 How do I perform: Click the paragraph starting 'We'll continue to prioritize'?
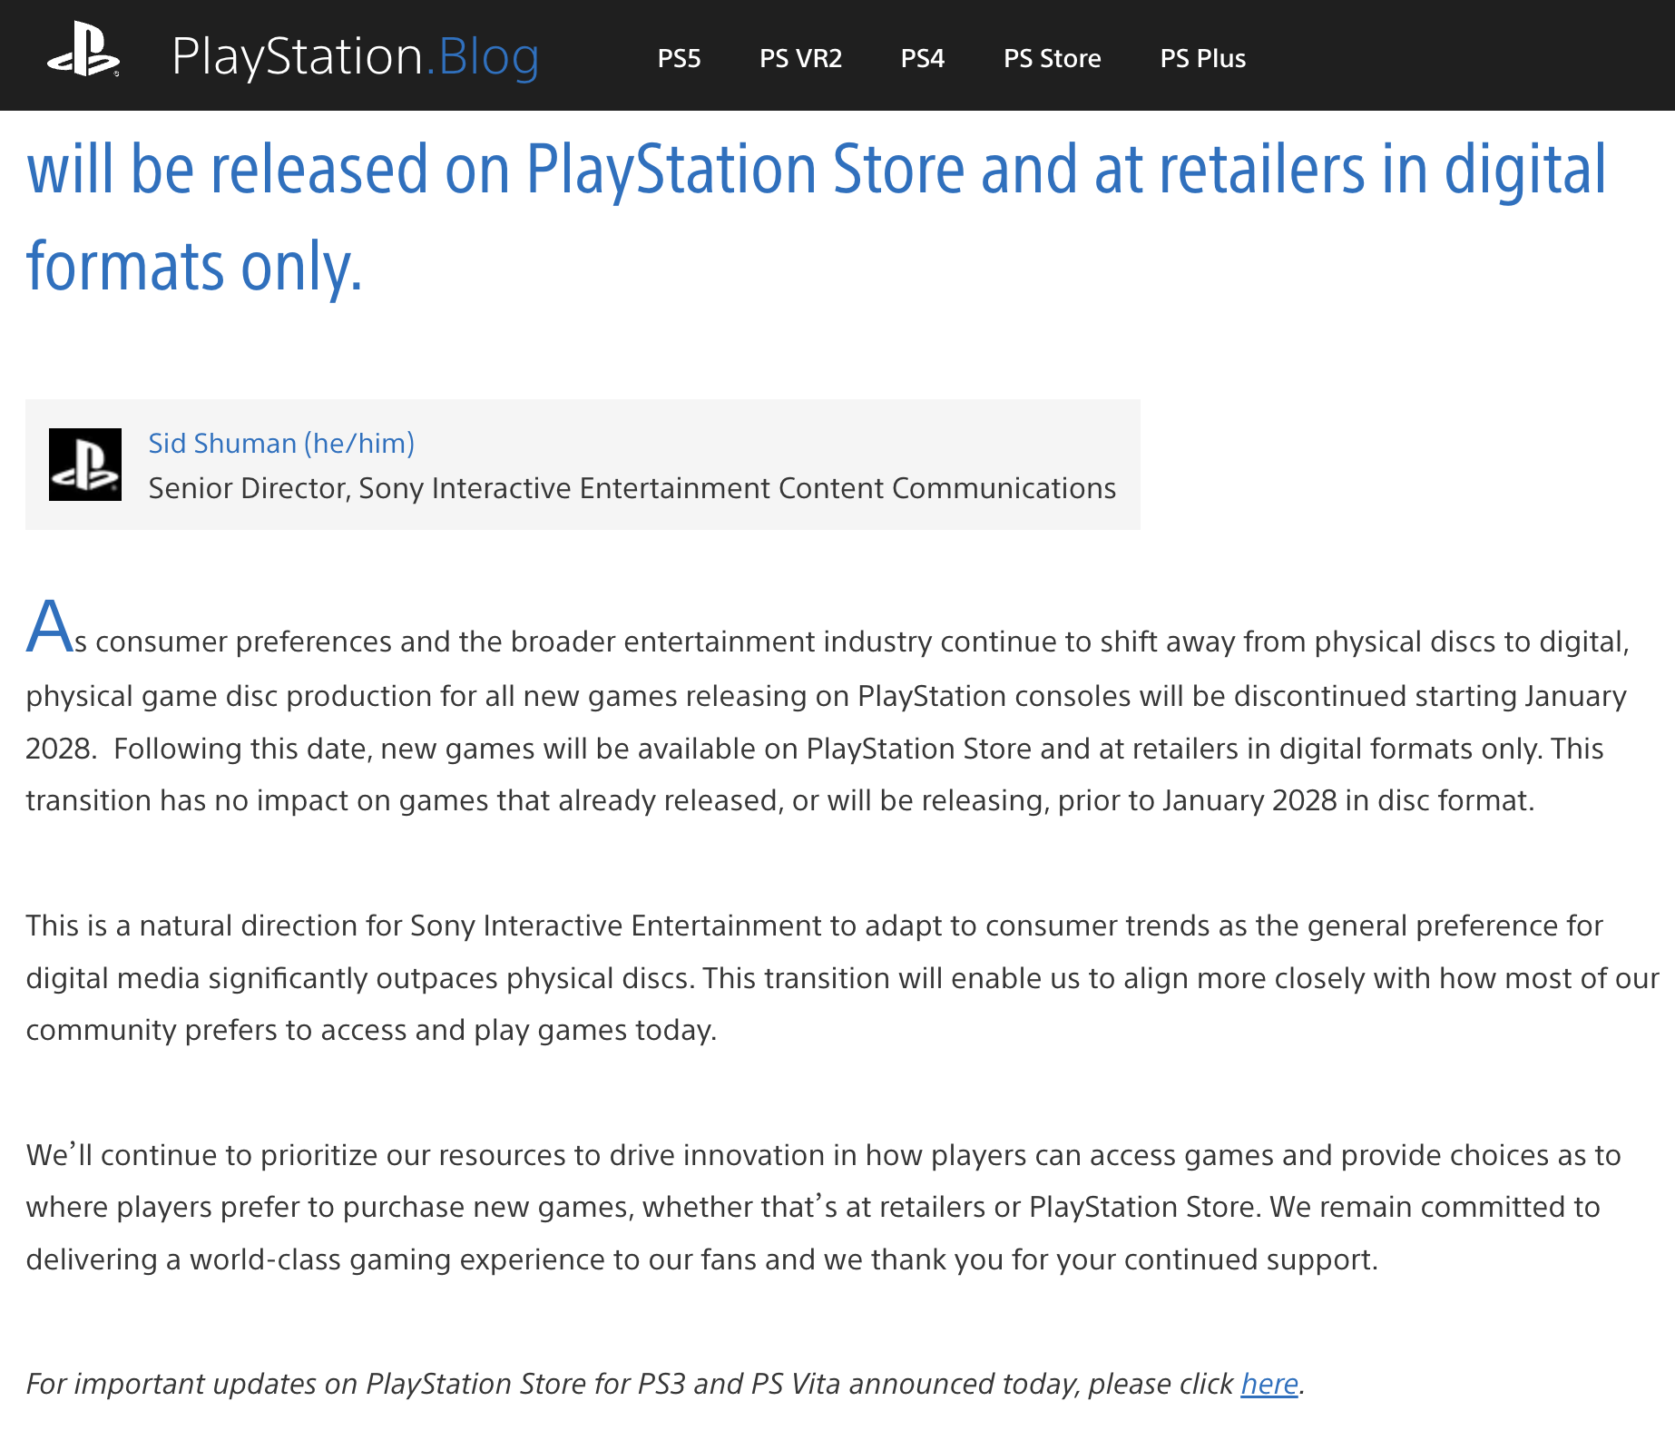[824, 1208]
